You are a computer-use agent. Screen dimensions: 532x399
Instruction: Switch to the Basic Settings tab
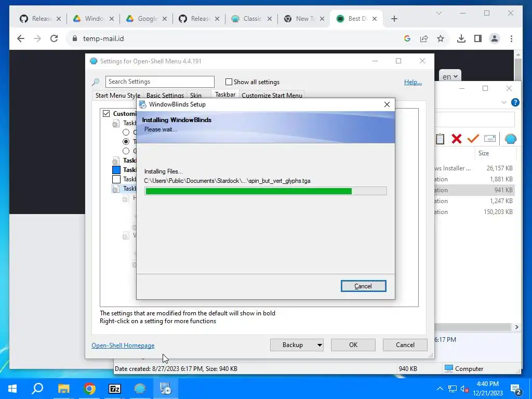[165, 96]
